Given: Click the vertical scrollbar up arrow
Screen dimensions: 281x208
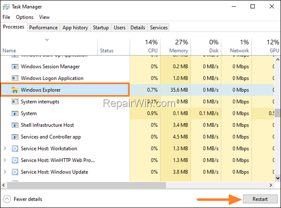Looking at the screenshot, I should click(x=277, y=59).
